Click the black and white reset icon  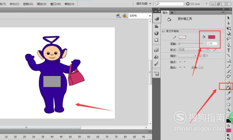point(228,135)
